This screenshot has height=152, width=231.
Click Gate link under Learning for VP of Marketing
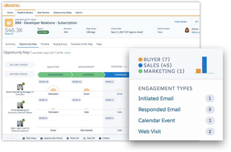[86, 112]
